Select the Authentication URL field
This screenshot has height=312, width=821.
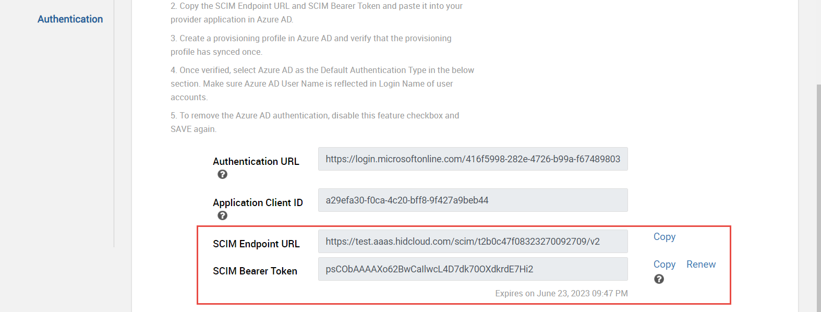point(473,159)
